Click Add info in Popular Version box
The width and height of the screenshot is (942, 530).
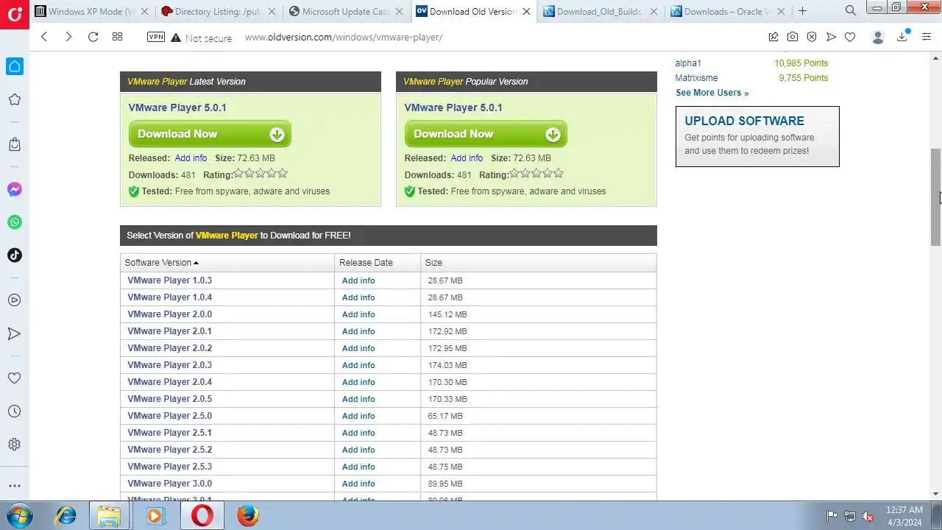[x=467, y=158]
